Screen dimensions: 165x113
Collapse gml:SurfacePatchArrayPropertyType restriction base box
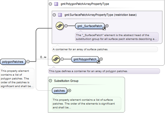click(54, 15)
